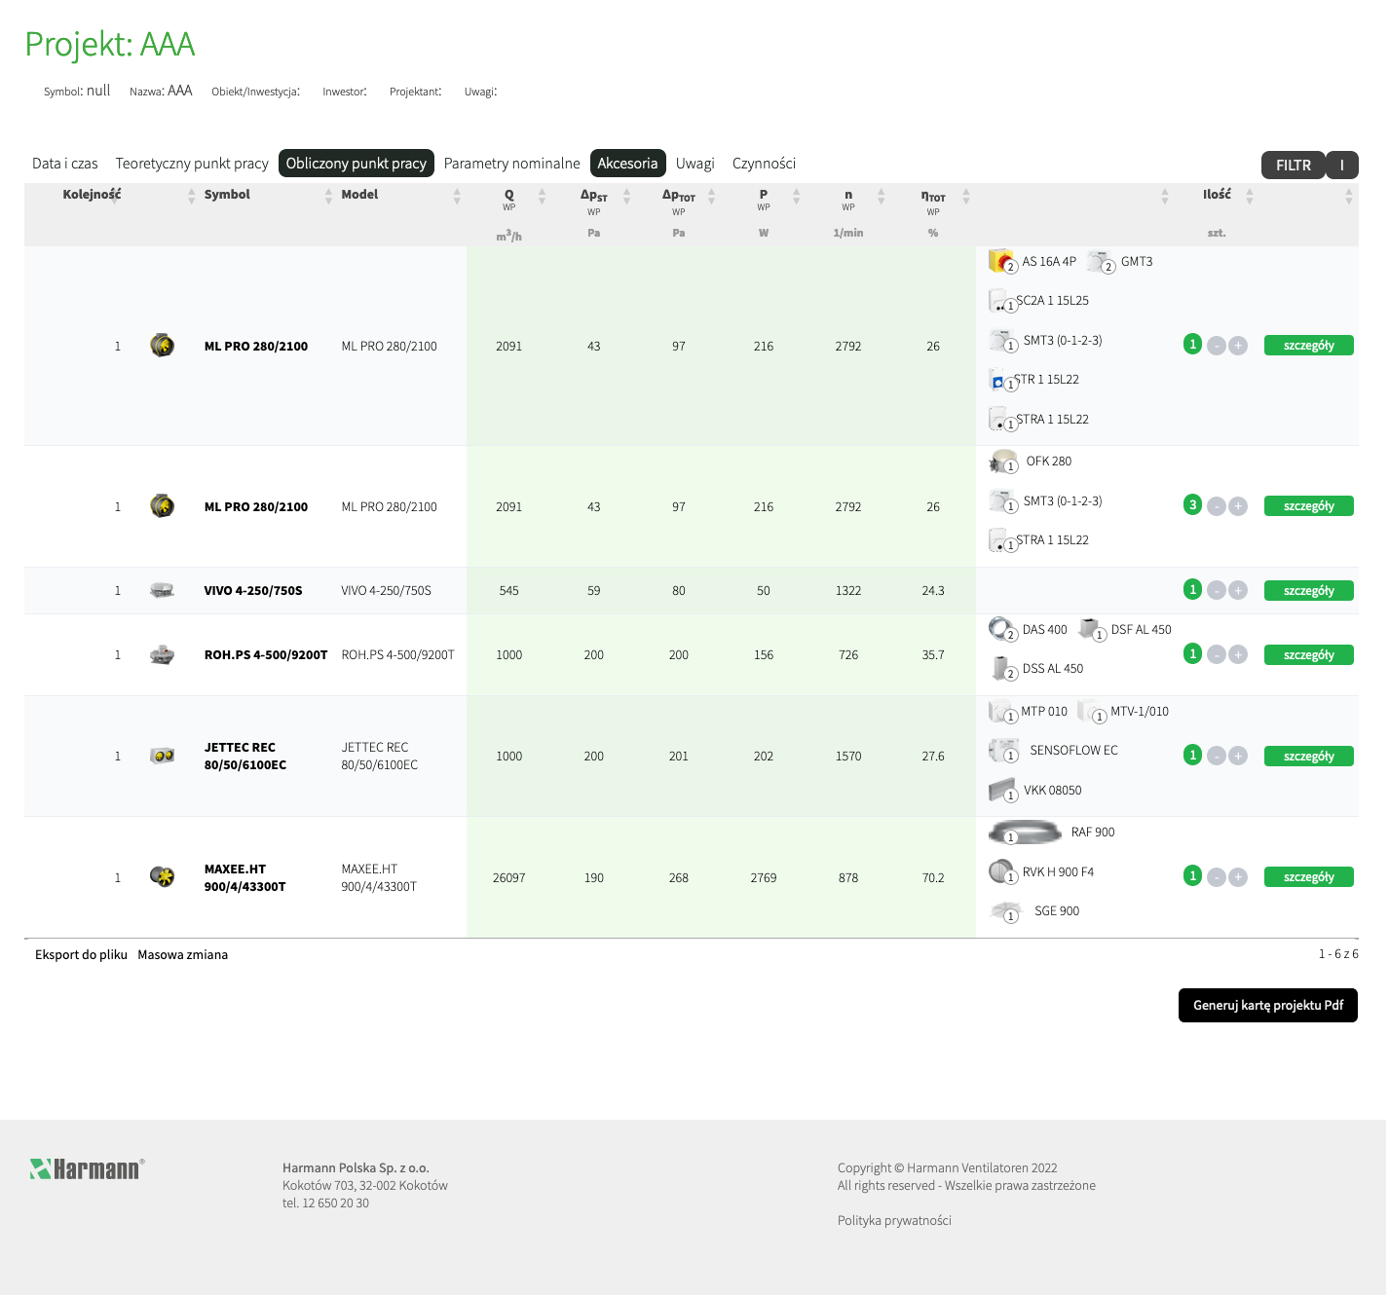Click the pagination text 1 - 6 z 6
Image resolution: width=1389 pixels, height=1295 pixels.
[1338, 954]
